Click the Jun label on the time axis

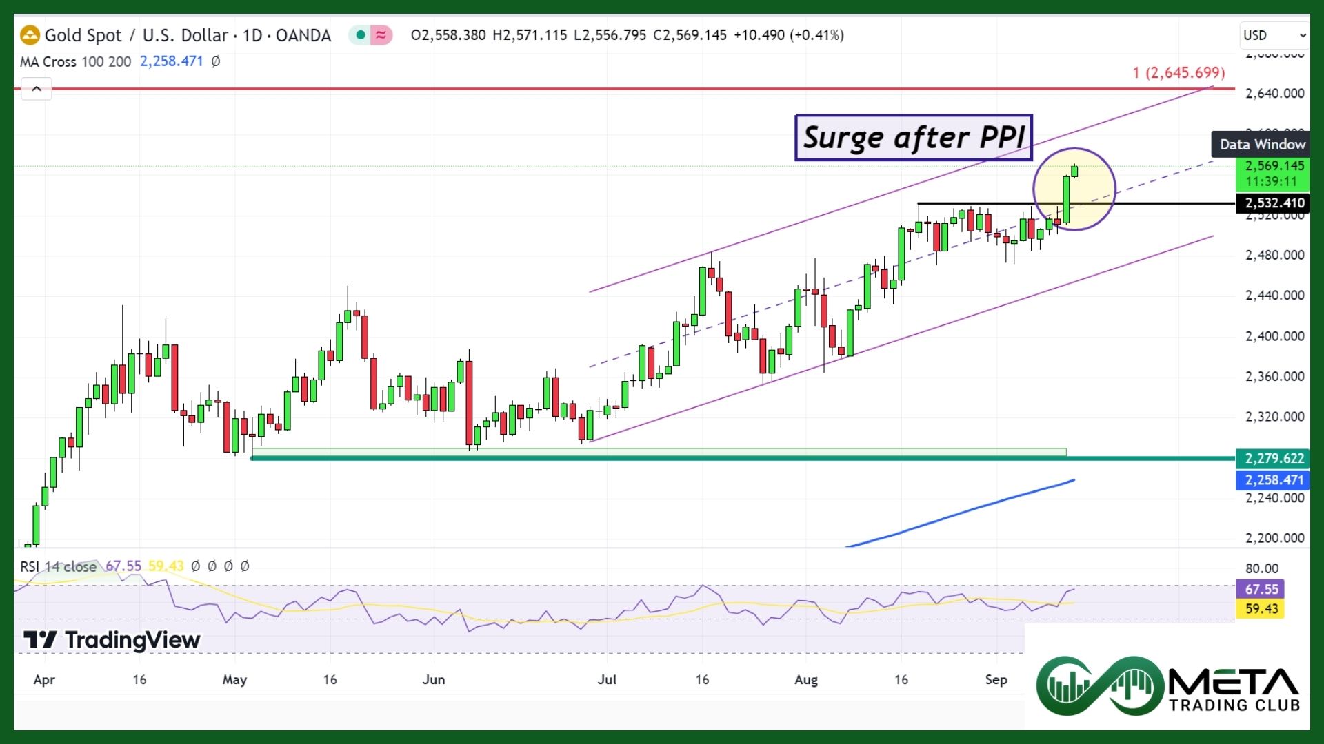[x=434, y=680]
